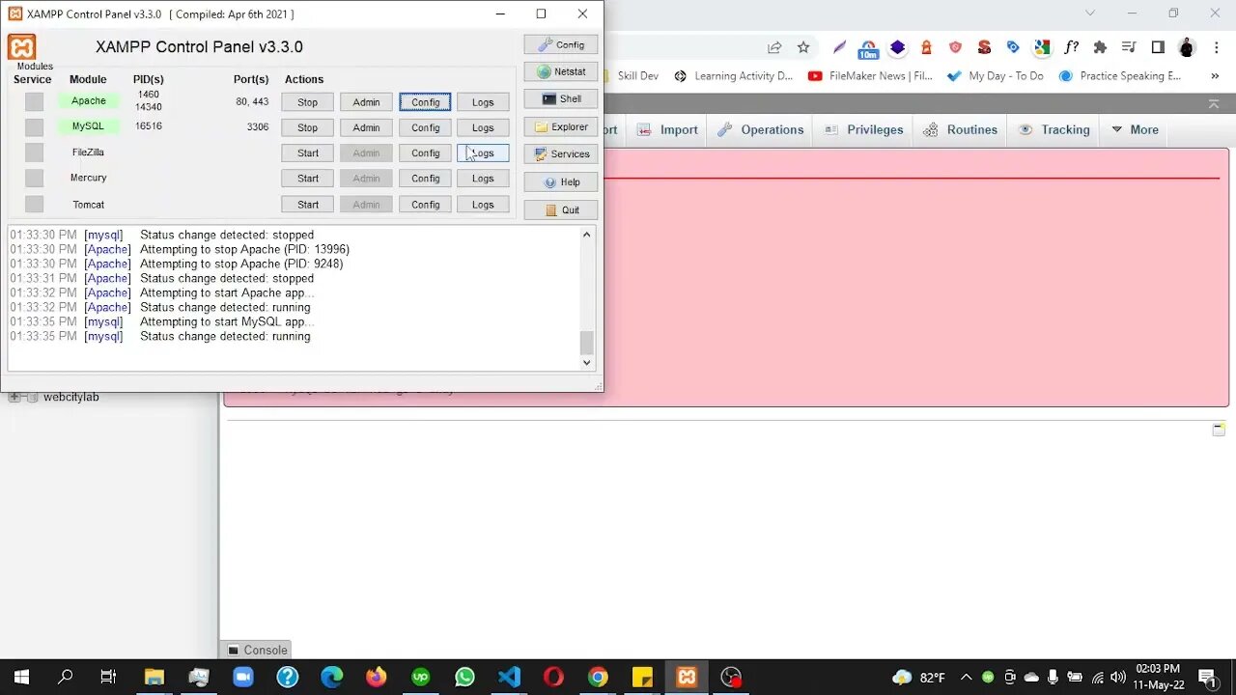Open the taskbar clock showing 02:03 PM
1236x695 pixels.
click(x=1158, y=677)
